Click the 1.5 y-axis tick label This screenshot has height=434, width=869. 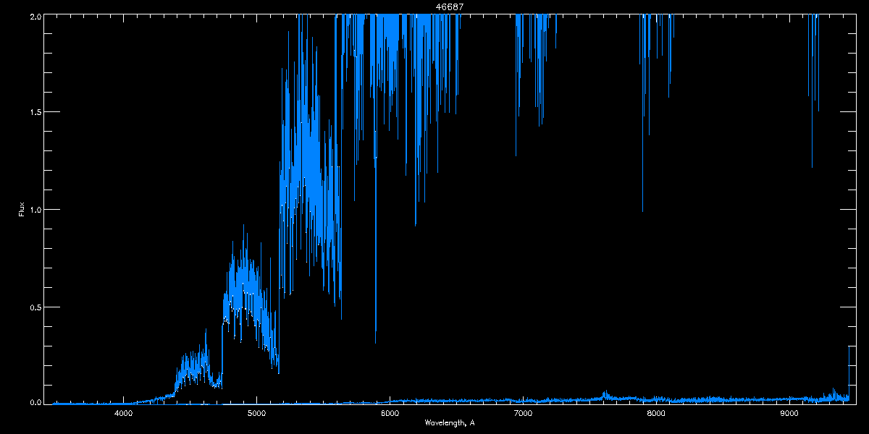click(34, 113)
